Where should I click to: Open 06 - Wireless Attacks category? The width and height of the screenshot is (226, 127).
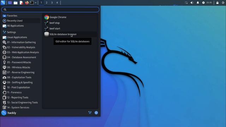[21, 67]
